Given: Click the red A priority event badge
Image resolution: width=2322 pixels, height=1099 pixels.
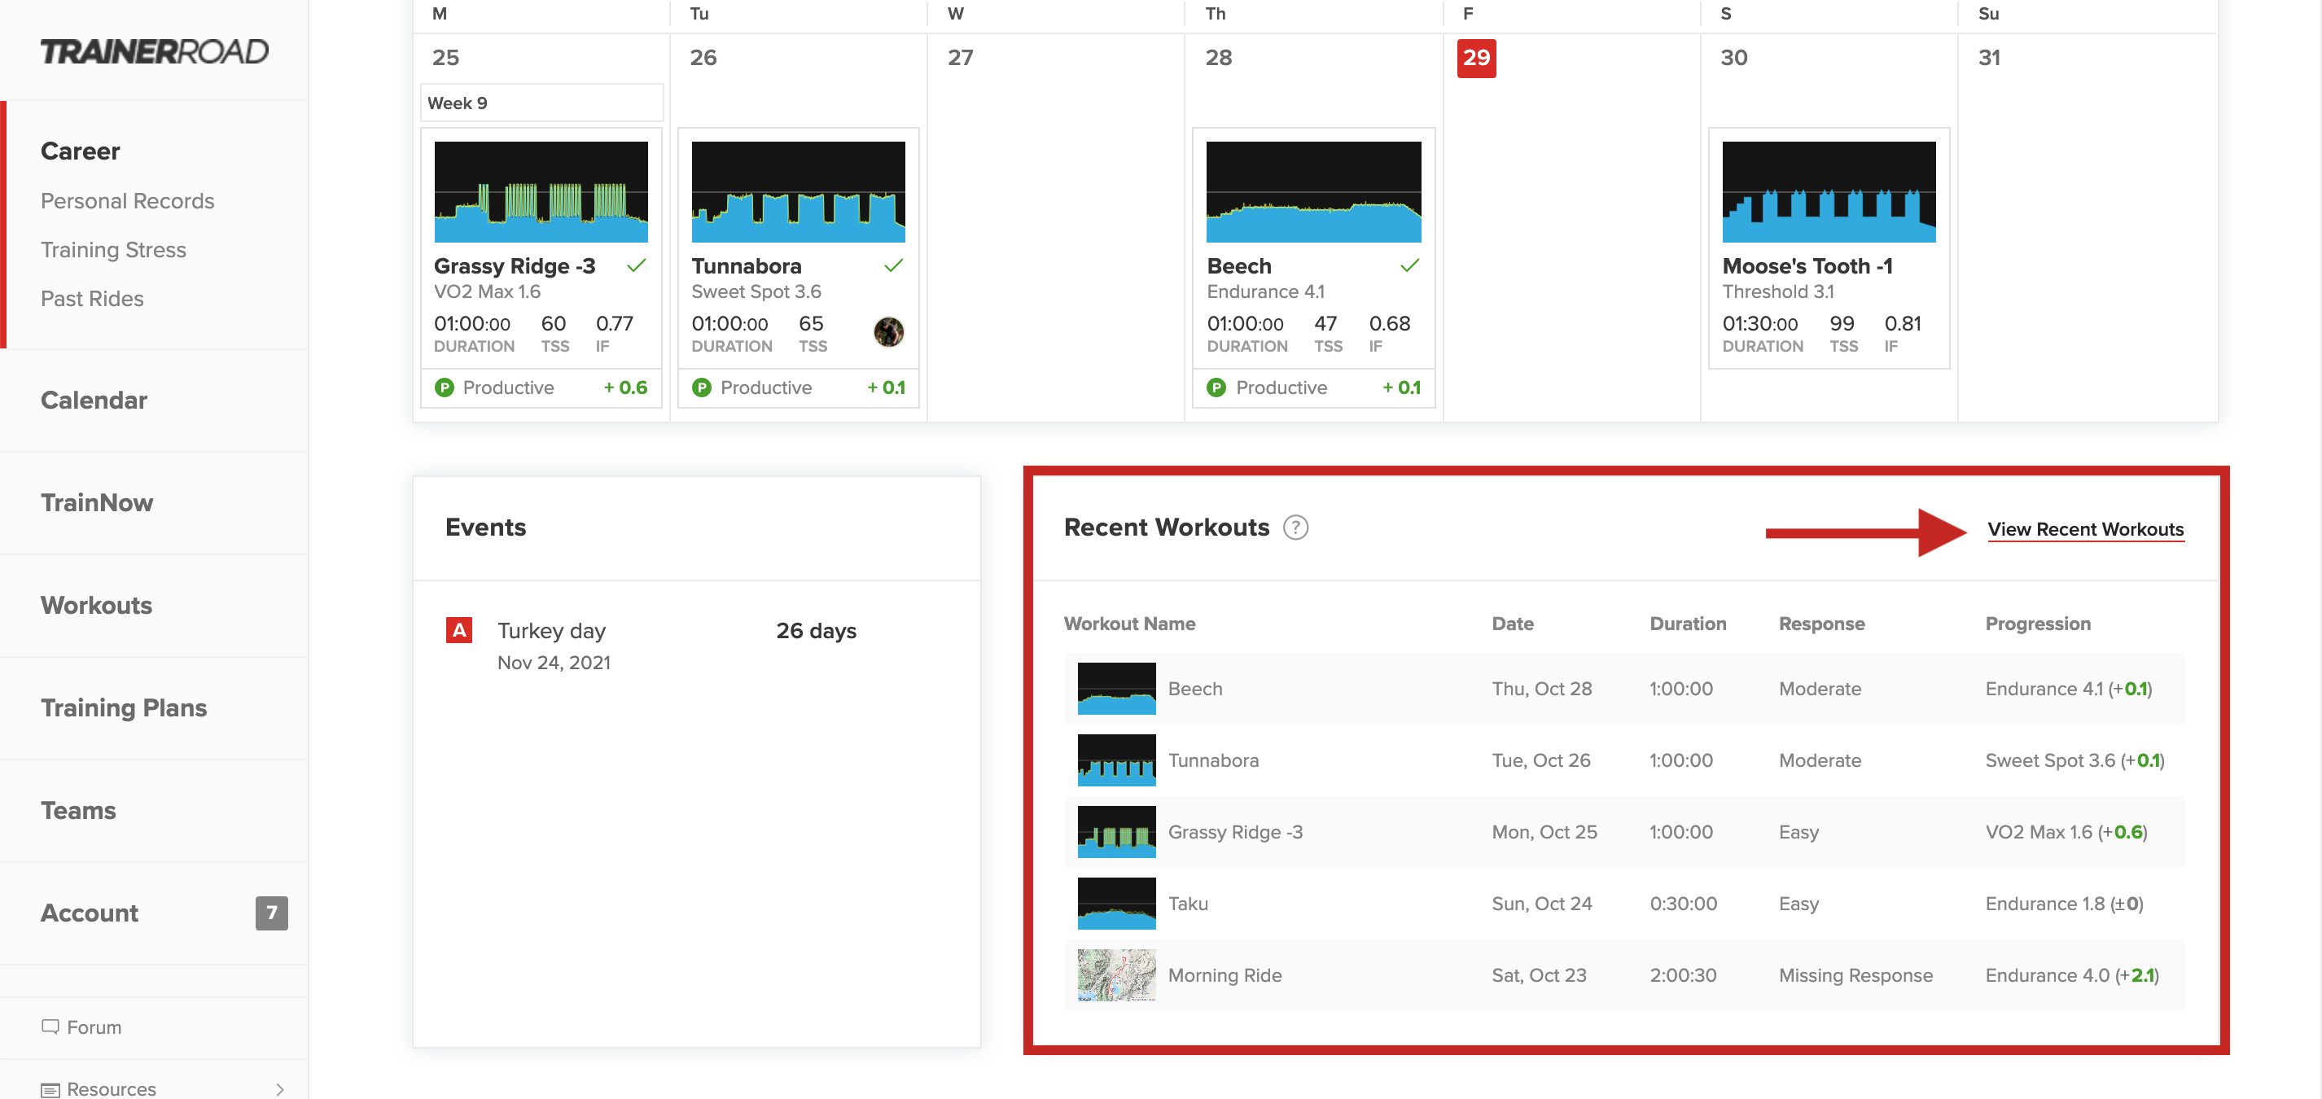Looking at the screenshot, I should [x=460, y=629].
